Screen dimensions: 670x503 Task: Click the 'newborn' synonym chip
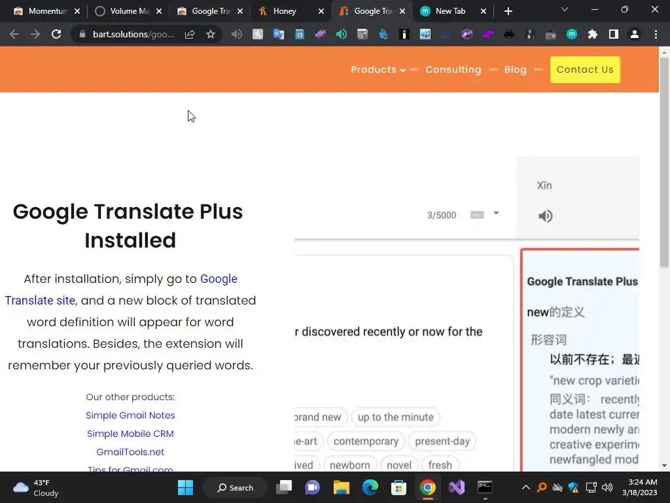350,464
